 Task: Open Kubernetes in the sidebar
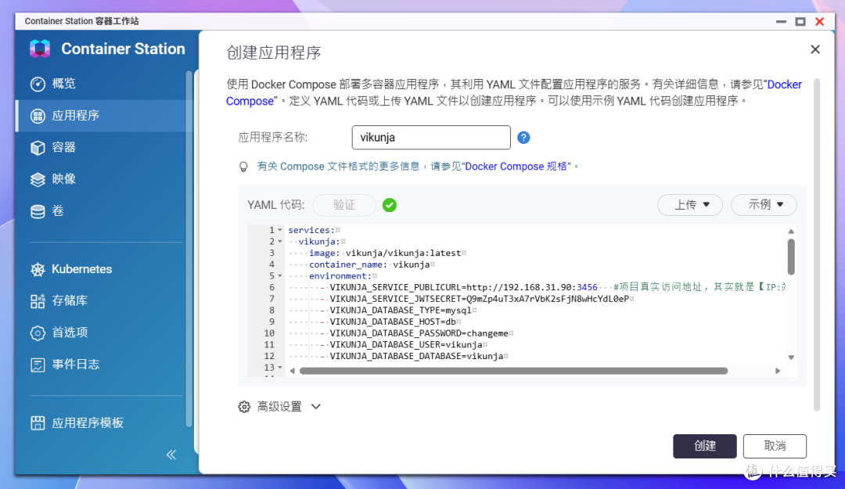(82, 269)
